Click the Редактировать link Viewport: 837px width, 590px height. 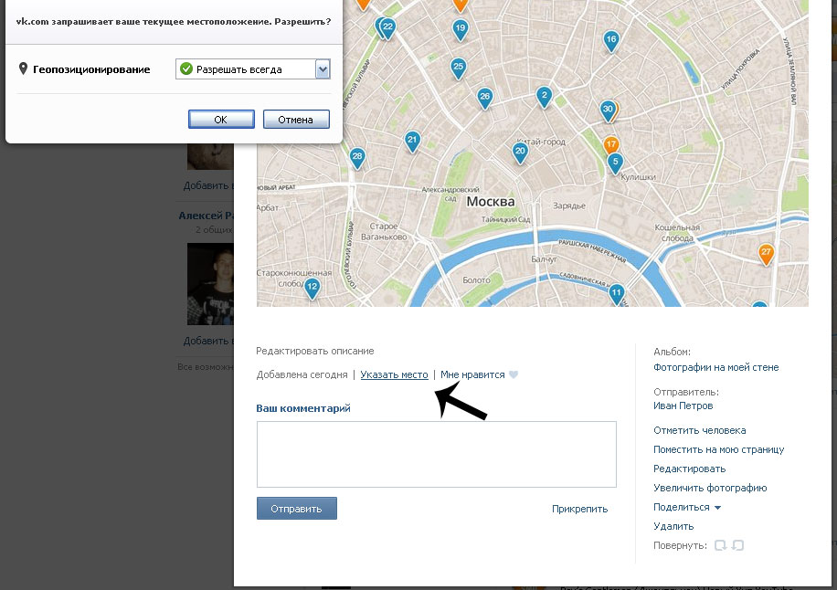689,469
